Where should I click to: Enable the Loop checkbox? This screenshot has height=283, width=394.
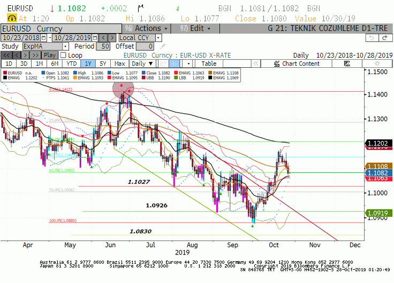point(63,55)
